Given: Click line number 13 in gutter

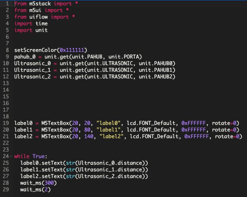Looking at the screenshot, I should 6,83.
